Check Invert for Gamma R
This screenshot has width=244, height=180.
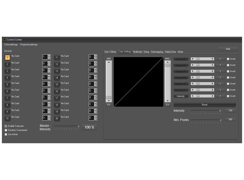pos(228,59)
